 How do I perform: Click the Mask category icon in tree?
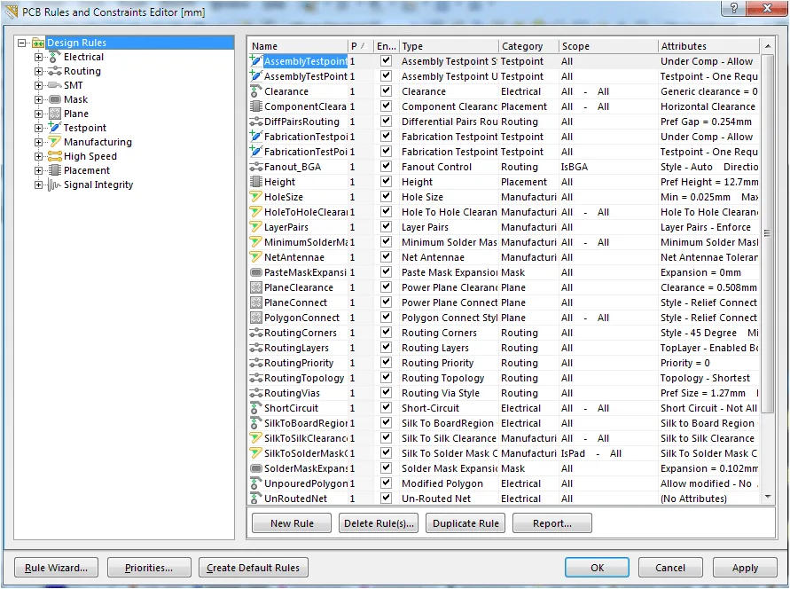[54, 99]
